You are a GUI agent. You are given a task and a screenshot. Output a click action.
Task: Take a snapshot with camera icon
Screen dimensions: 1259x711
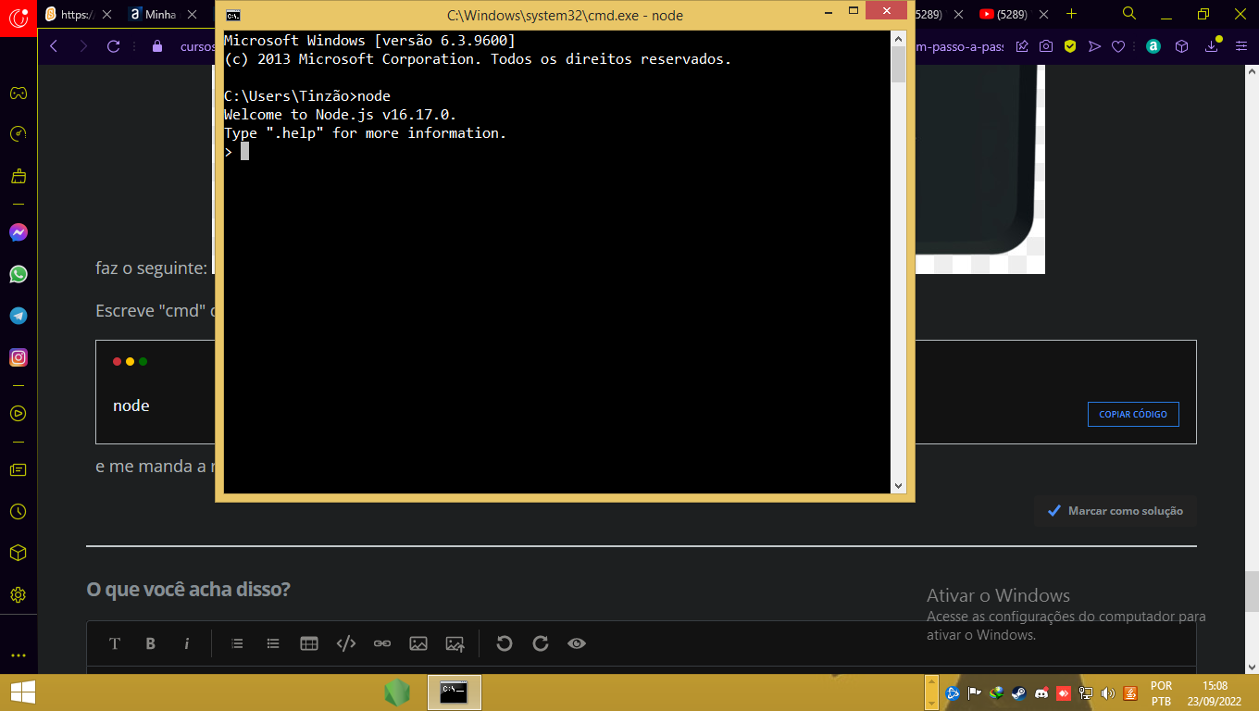click(x=1045, y=46)
